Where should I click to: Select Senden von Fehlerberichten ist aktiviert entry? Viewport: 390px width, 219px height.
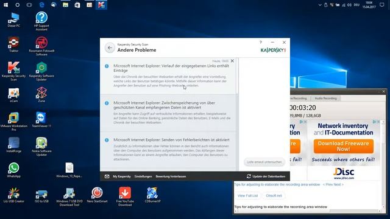click(168, 150)
